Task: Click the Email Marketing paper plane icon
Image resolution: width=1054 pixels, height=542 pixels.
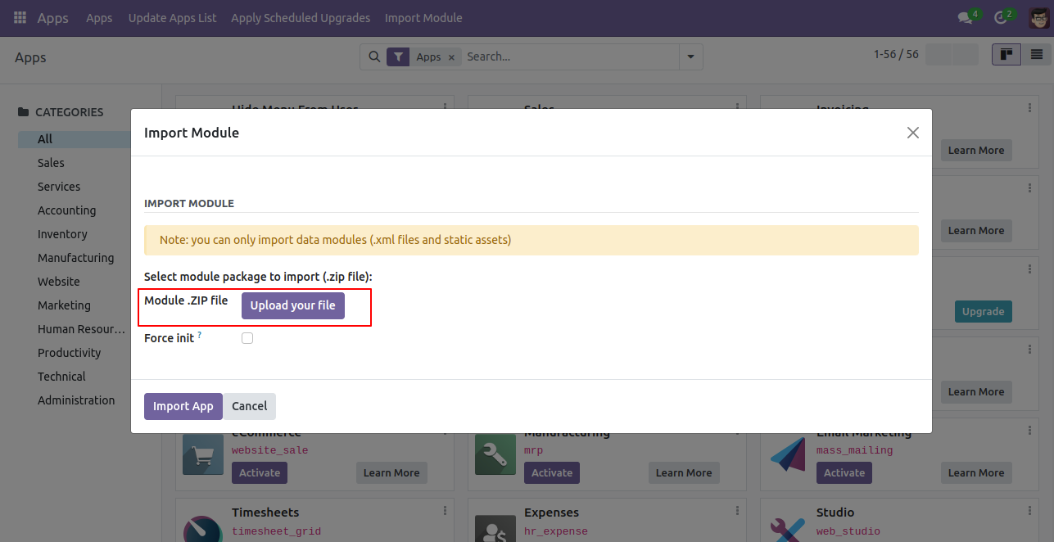Action: [x=788, y=454]
